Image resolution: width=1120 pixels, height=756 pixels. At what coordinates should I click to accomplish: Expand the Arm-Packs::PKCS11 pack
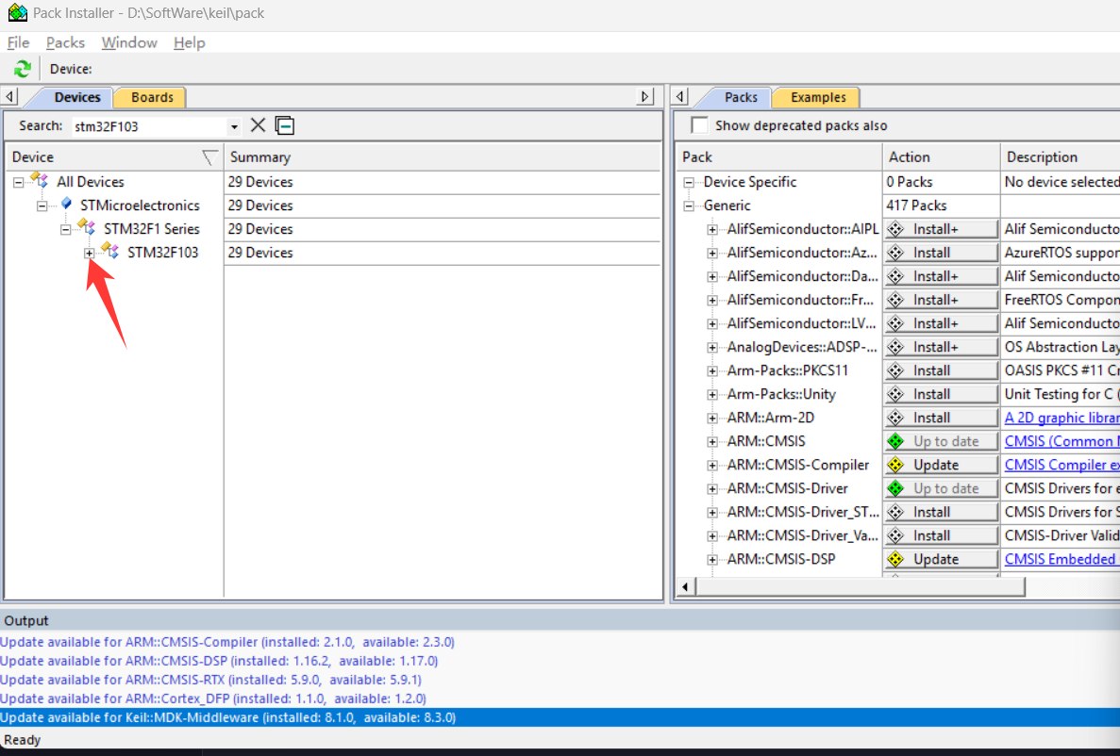pos(712,371)
